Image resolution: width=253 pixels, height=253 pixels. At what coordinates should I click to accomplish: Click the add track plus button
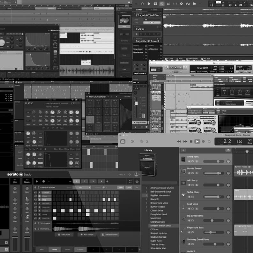[x=183, y=150]
